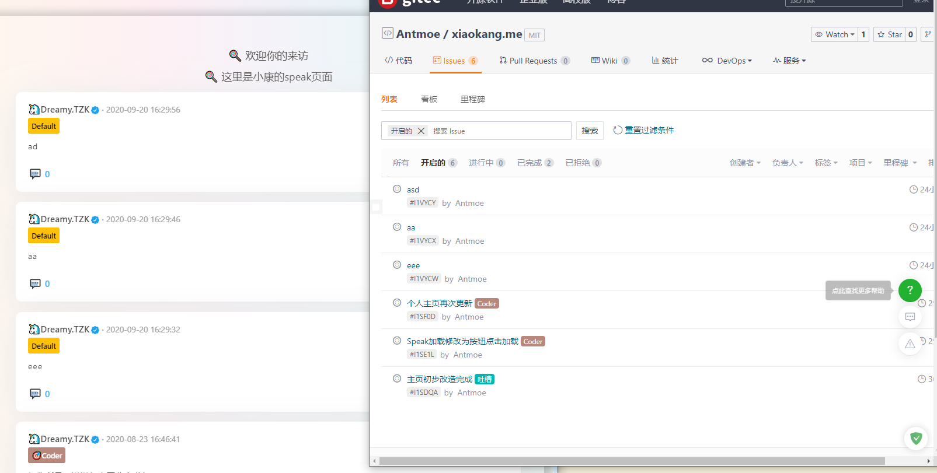Image resolution: width=937 pixels, height=473 pixels.
Task: Click Coder label on speak page post
Action: 47,456
